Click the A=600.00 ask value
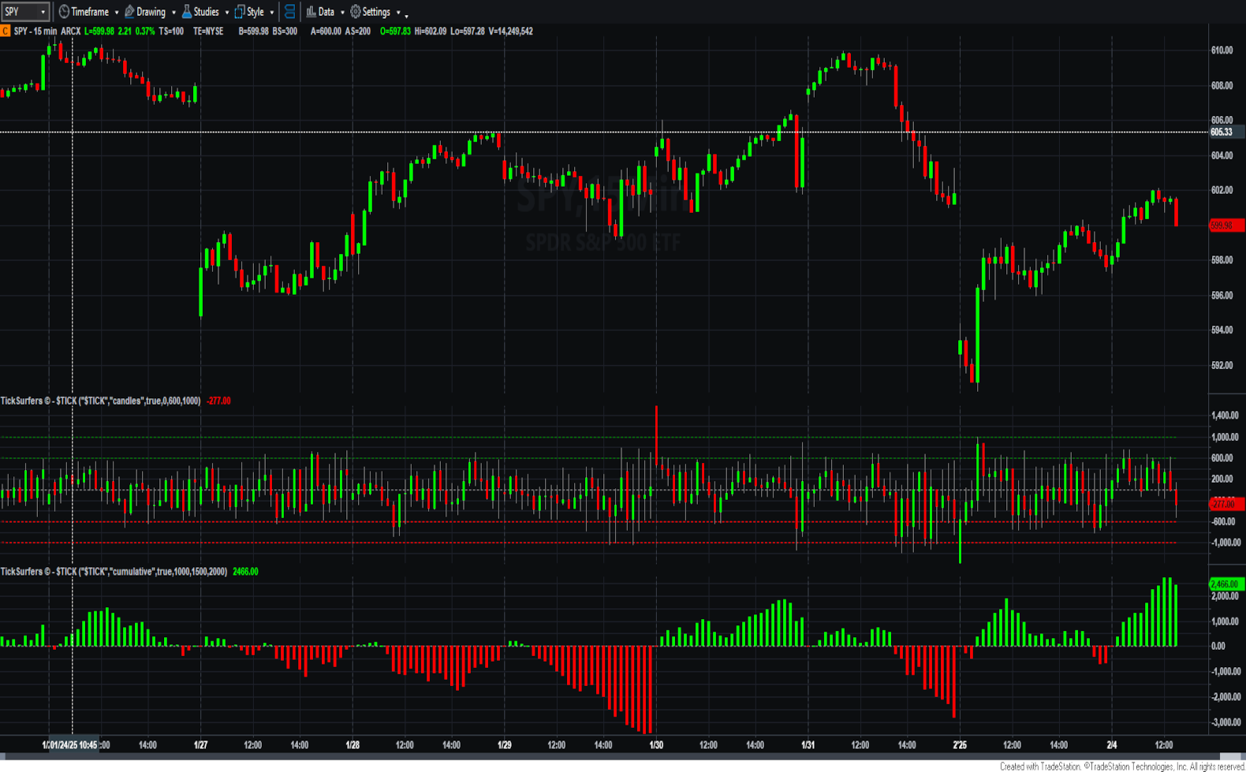This screenshot has height=772, width=1246. (x=326, y=32)
